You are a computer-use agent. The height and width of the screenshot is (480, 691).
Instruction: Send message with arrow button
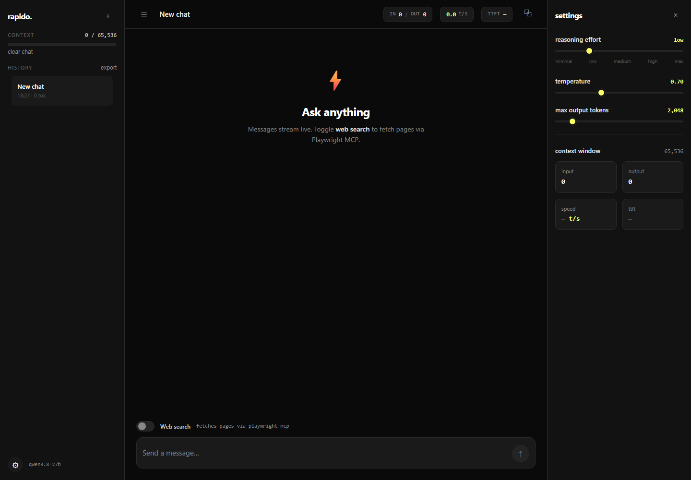tap(521, 454)
